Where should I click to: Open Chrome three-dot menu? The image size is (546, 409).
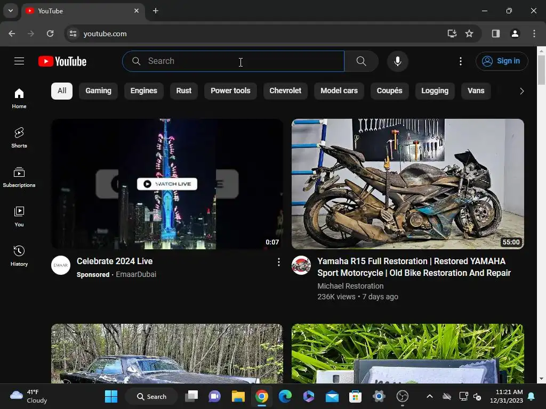pos(534,34)
